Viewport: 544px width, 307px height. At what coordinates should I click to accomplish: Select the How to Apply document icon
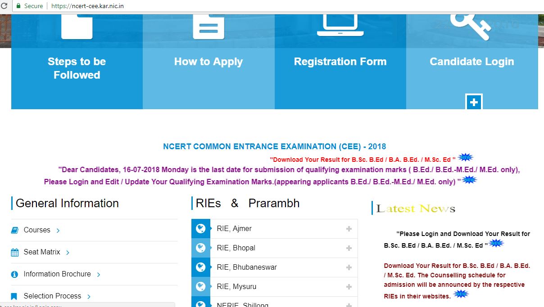point(208,25)
